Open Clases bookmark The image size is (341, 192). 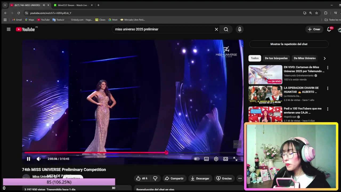100,20
